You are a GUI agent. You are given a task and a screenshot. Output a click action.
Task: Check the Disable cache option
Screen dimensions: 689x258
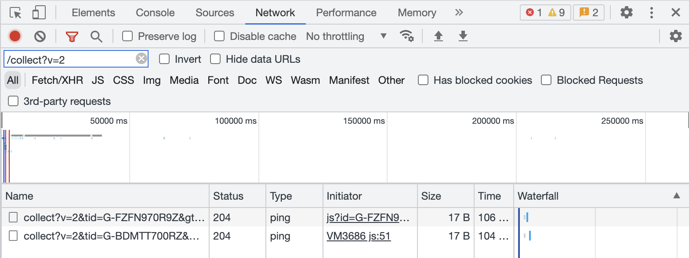(219, 36)
